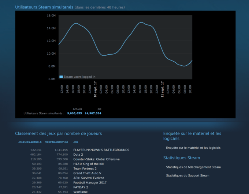
Task: Click today's peak 86,854 for Grand Theft Auto V
Action: [x=63, y=173]
